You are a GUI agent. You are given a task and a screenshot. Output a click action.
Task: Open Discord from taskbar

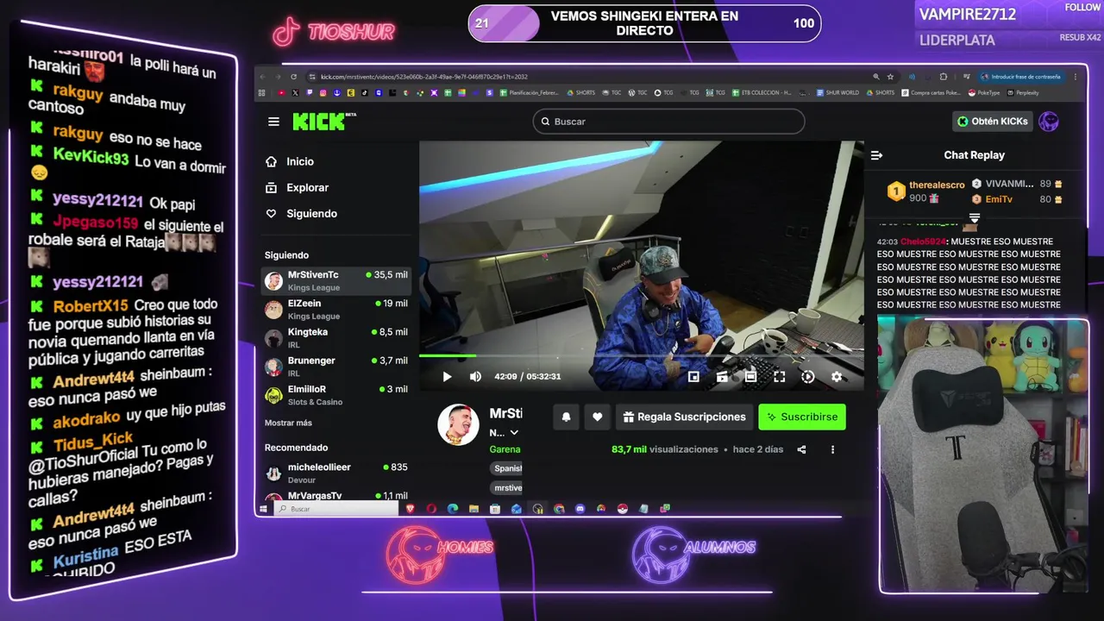[x=580, y=509]
